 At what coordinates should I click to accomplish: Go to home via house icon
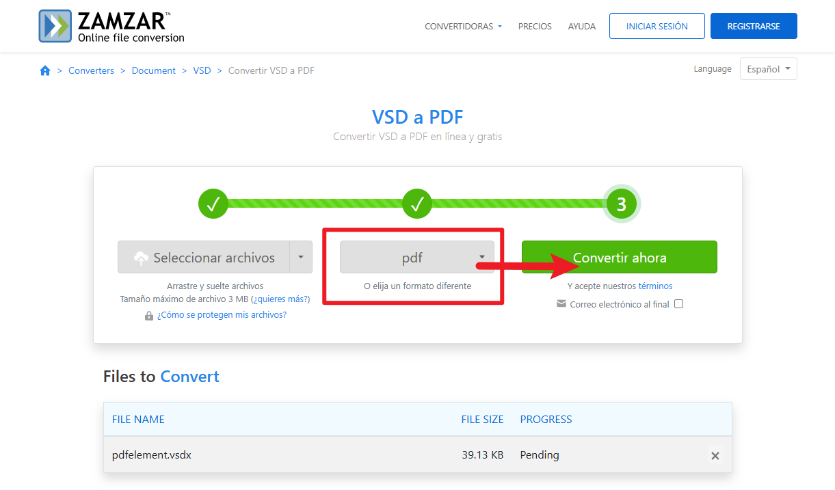coord(45,70)
